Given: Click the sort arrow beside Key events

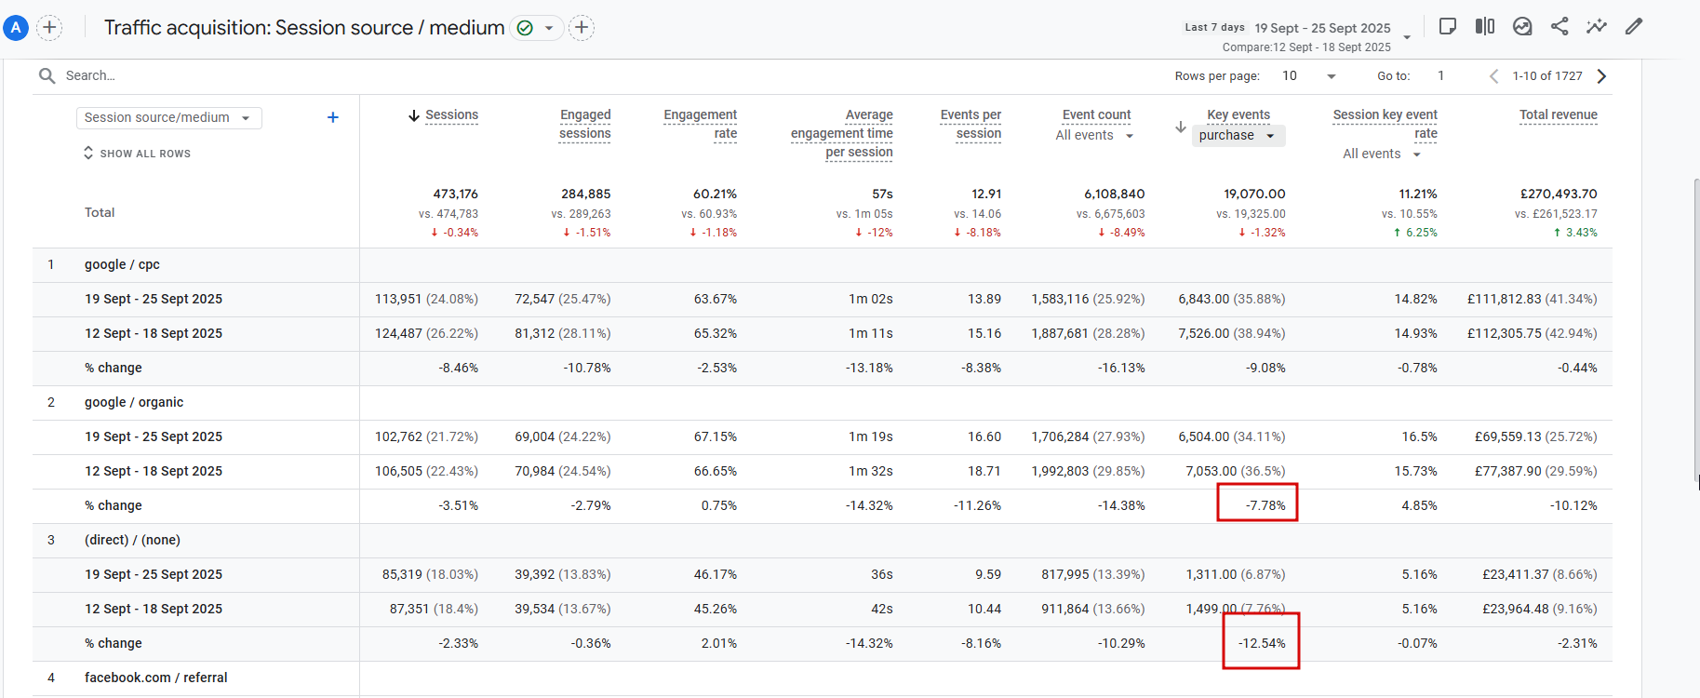Looking at the screenshot, I should point(1181,127).
